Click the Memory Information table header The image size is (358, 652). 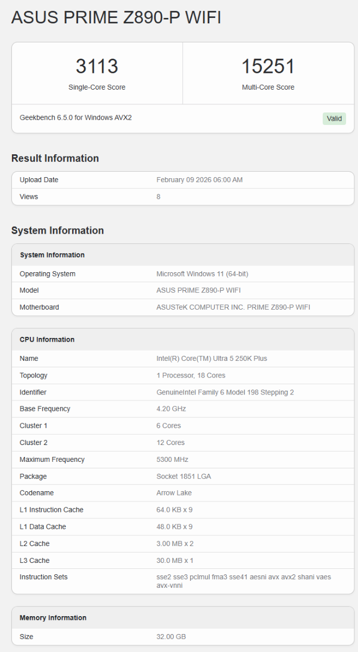pos(53,618)
